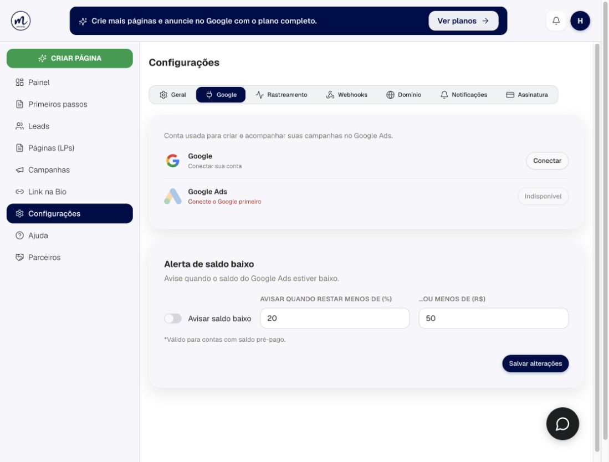609x462 pixels.
Task: Enable the Avisar saldo baixo toggle
Action: [173, 319]
